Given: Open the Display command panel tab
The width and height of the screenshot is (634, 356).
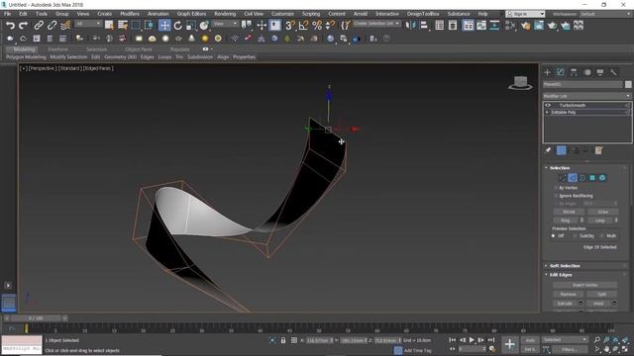Looking at the screenshot, I should click(600, 72).
